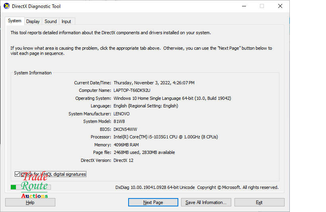Viewport: 326px width, 212px height.
Task: Click the green scan progress bar
Action: 14,187
